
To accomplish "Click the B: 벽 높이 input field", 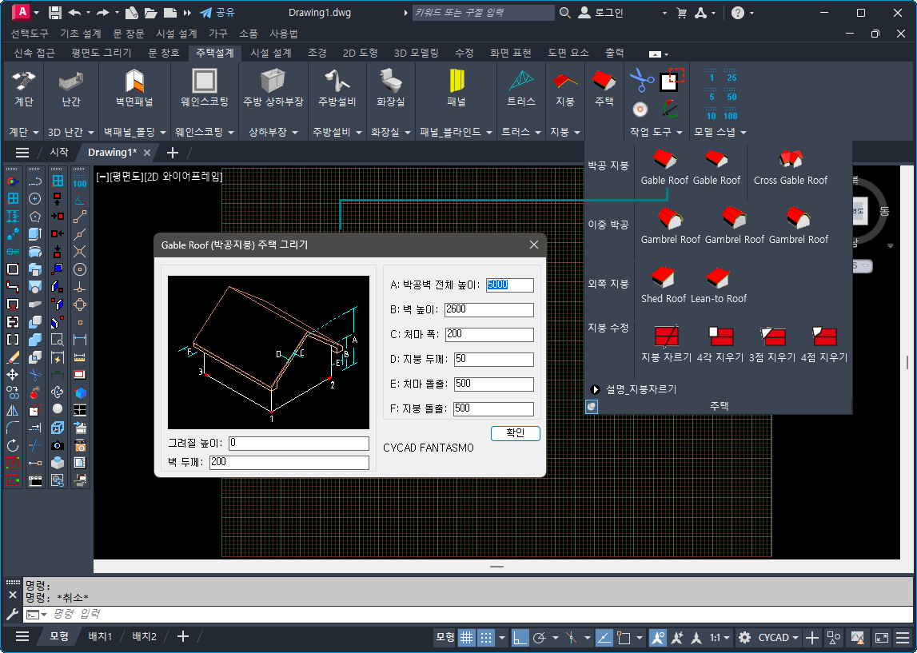I will pos(488,309).
